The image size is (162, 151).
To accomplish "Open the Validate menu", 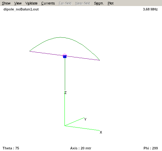I will 31,3.
